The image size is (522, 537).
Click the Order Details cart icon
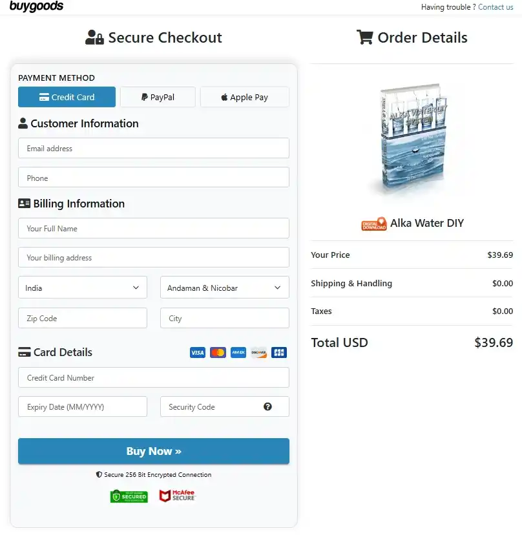pos(364,37)
